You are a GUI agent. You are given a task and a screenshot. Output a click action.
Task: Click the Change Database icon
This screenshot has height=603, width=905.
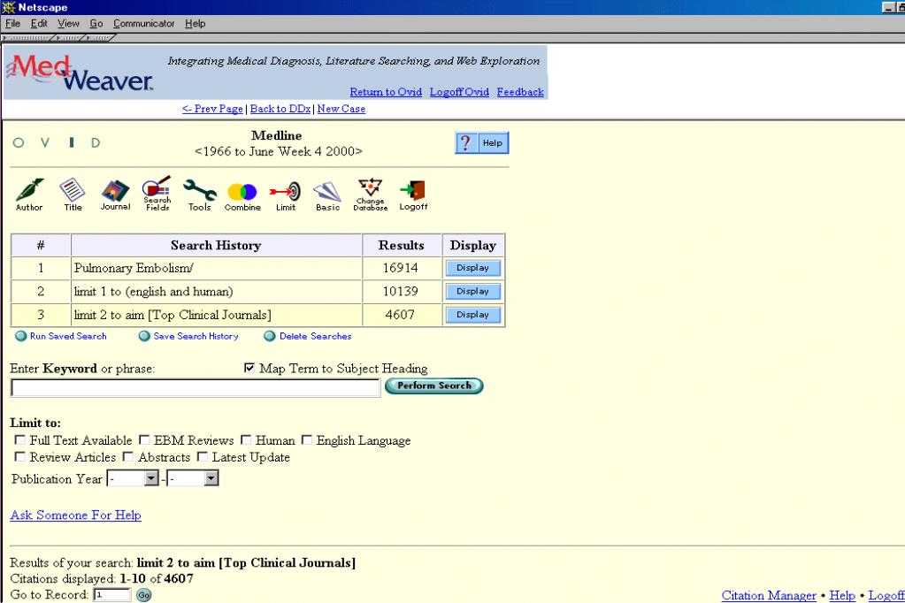(370, 195)
